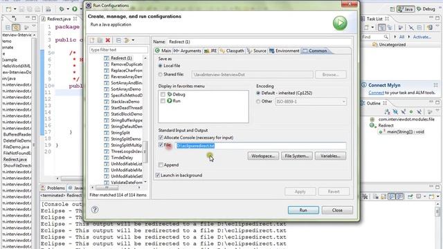Enable the Append checkbox
Image resolution: width=443 pixels, height=249 pixels.
tap(161, 165)
